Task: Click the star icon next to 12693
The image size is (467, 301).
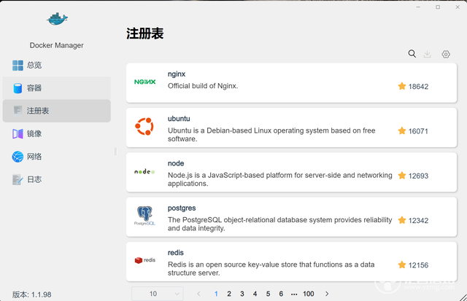Action: (402, 176)
